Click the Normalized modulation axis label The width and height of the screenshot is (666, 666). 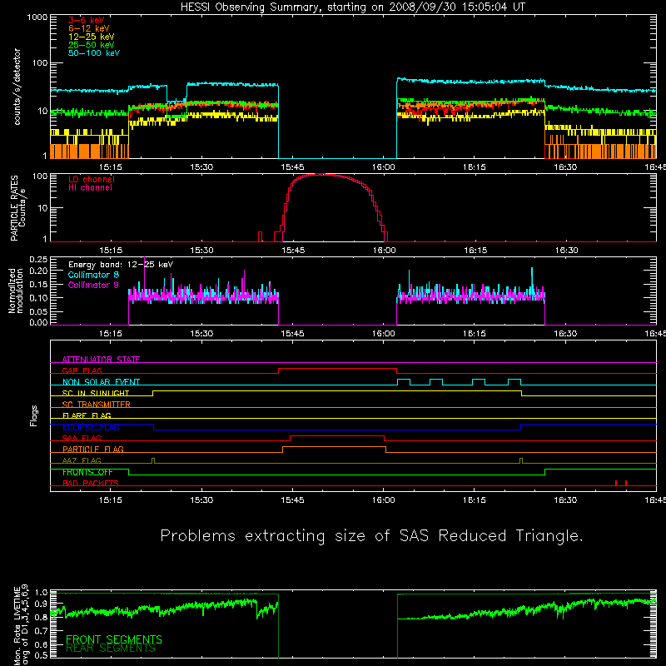(15, 291)
